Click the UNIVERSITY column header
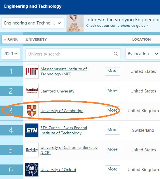 36,39
